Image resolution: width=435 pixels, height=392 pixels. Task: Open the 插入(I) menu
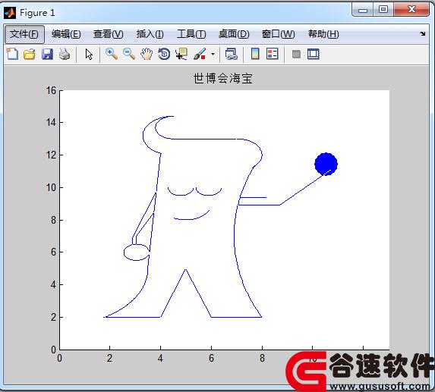point(150,34)
